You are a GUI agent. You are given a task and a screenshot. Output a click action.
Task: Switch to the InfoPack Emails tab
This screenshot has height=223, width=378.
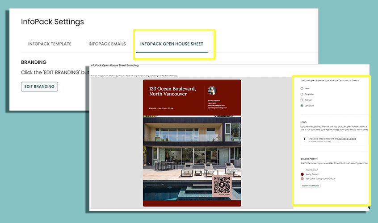click(107, 44)
